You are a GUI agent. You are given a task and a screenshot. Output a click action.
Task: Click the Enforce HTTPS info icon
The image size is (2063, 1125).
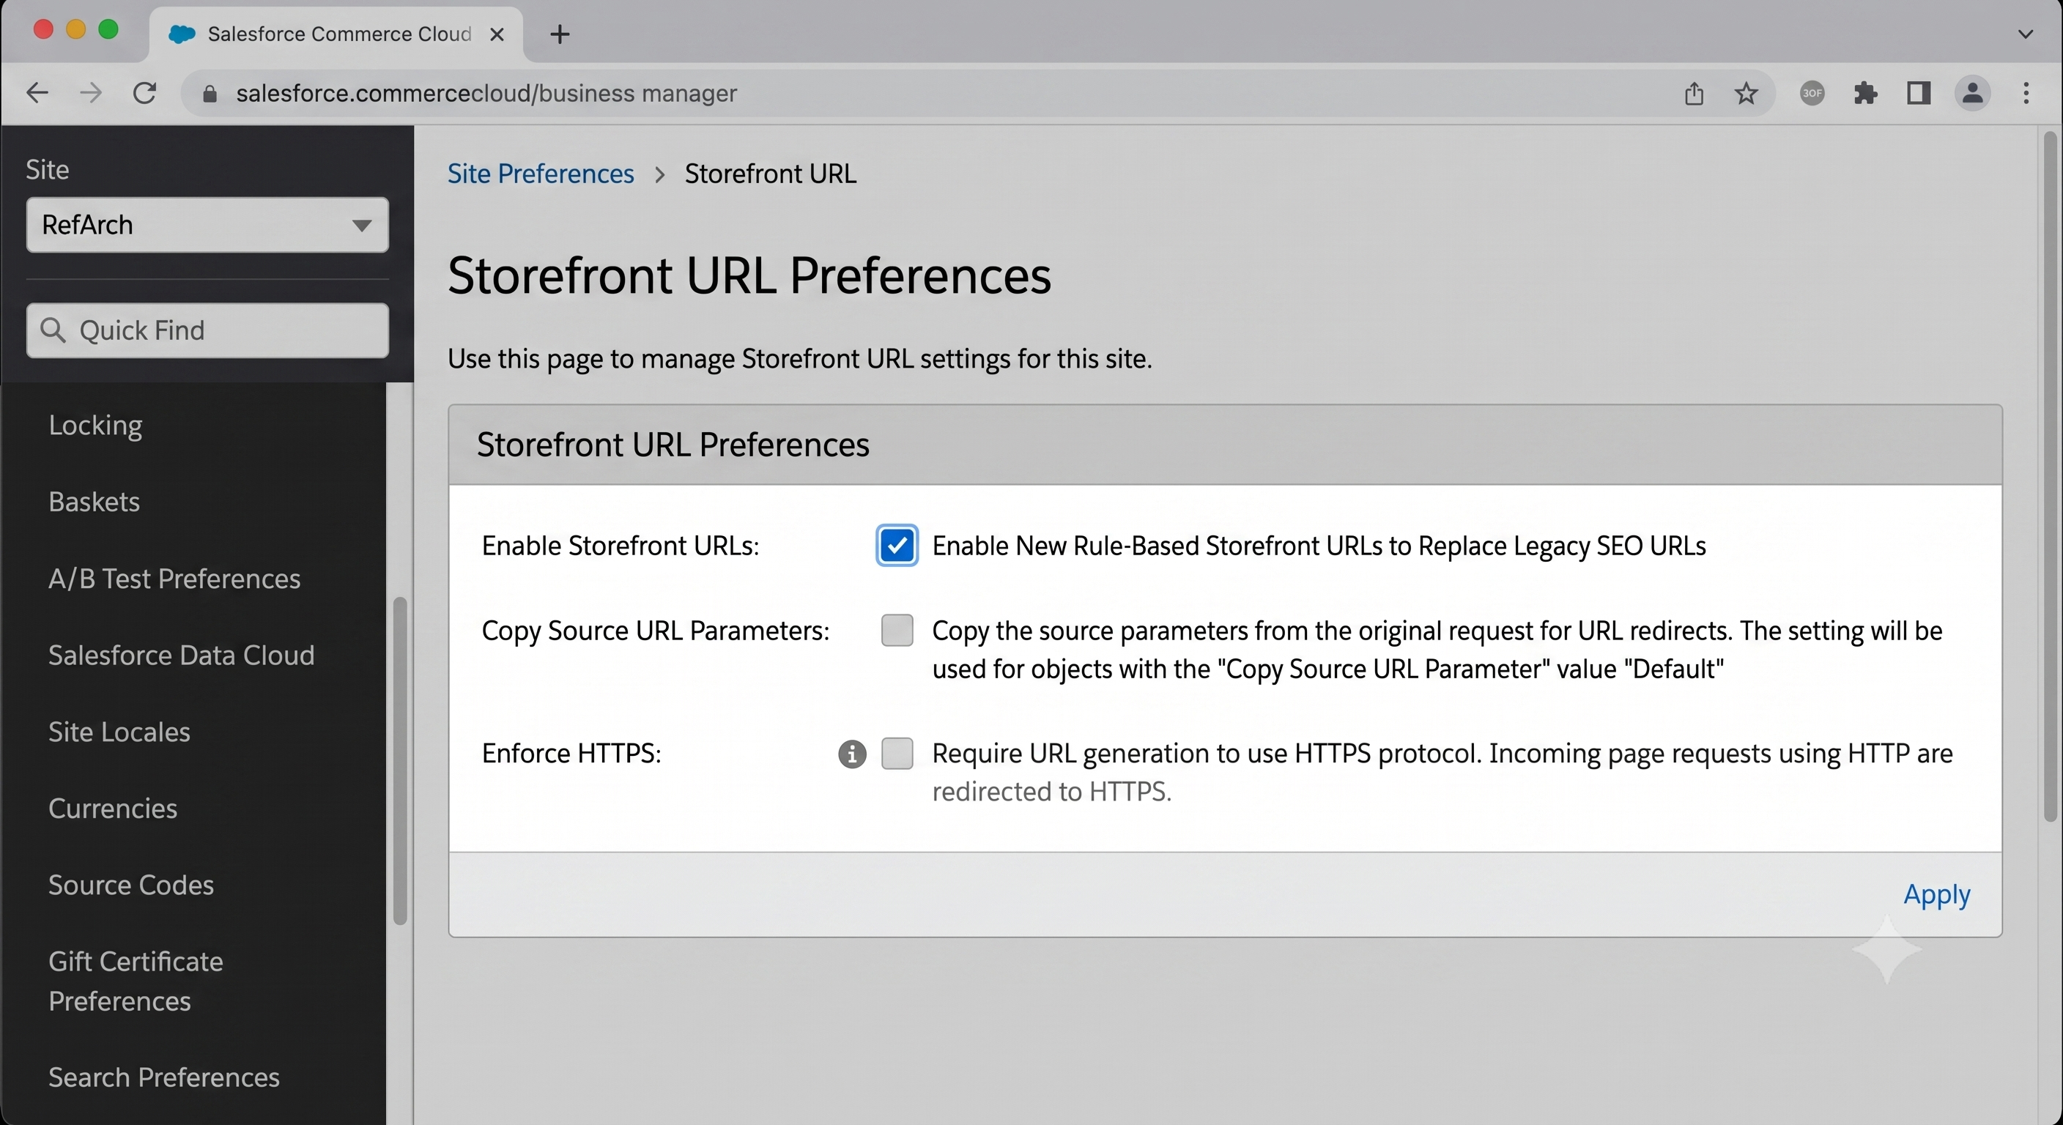pos(852,754)
